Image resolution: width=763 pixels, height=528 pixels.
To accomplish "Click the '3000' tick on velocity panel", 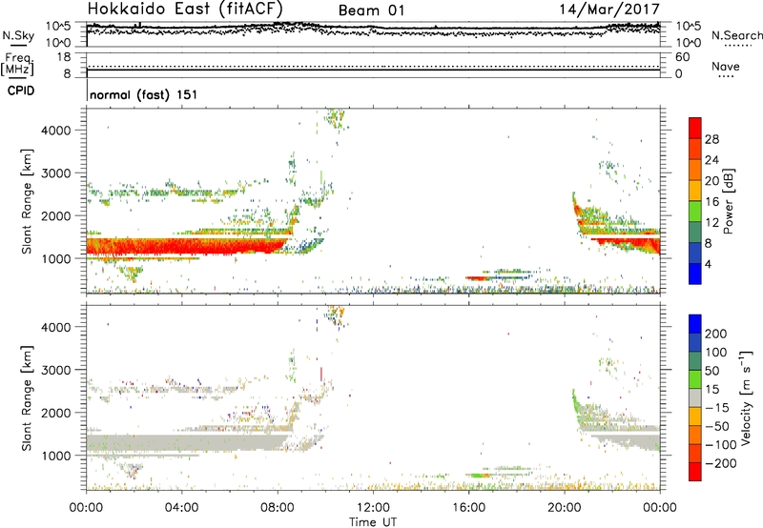I will tap(55, 370).
